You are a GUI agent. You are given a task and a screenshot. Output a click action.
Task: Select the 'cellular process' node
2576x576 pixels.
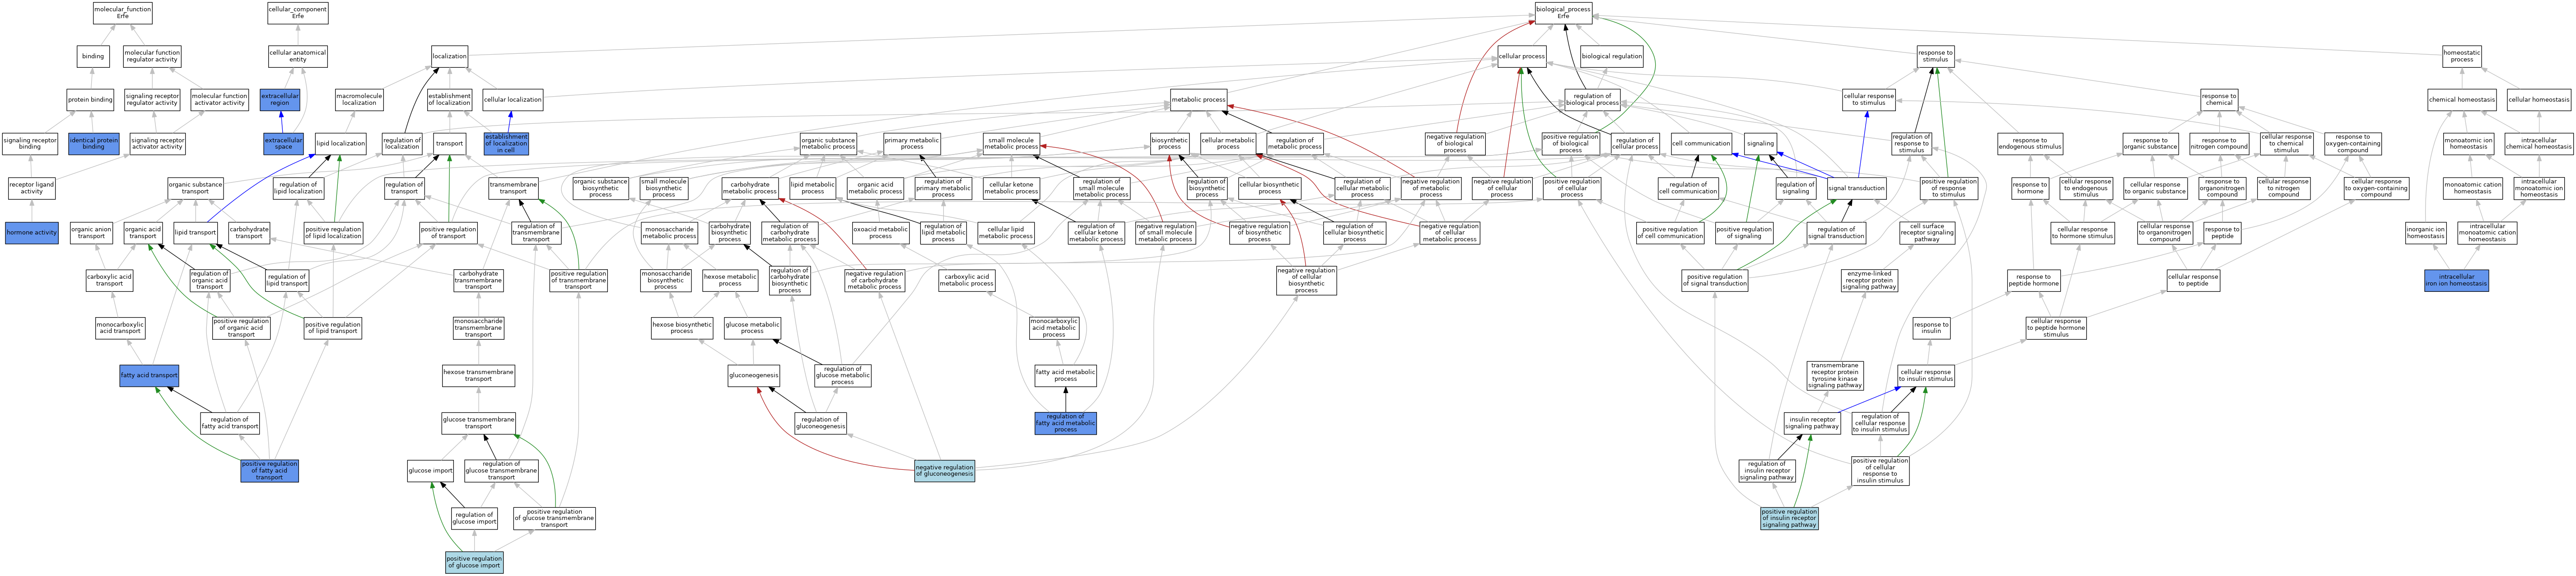point(1522,56)
